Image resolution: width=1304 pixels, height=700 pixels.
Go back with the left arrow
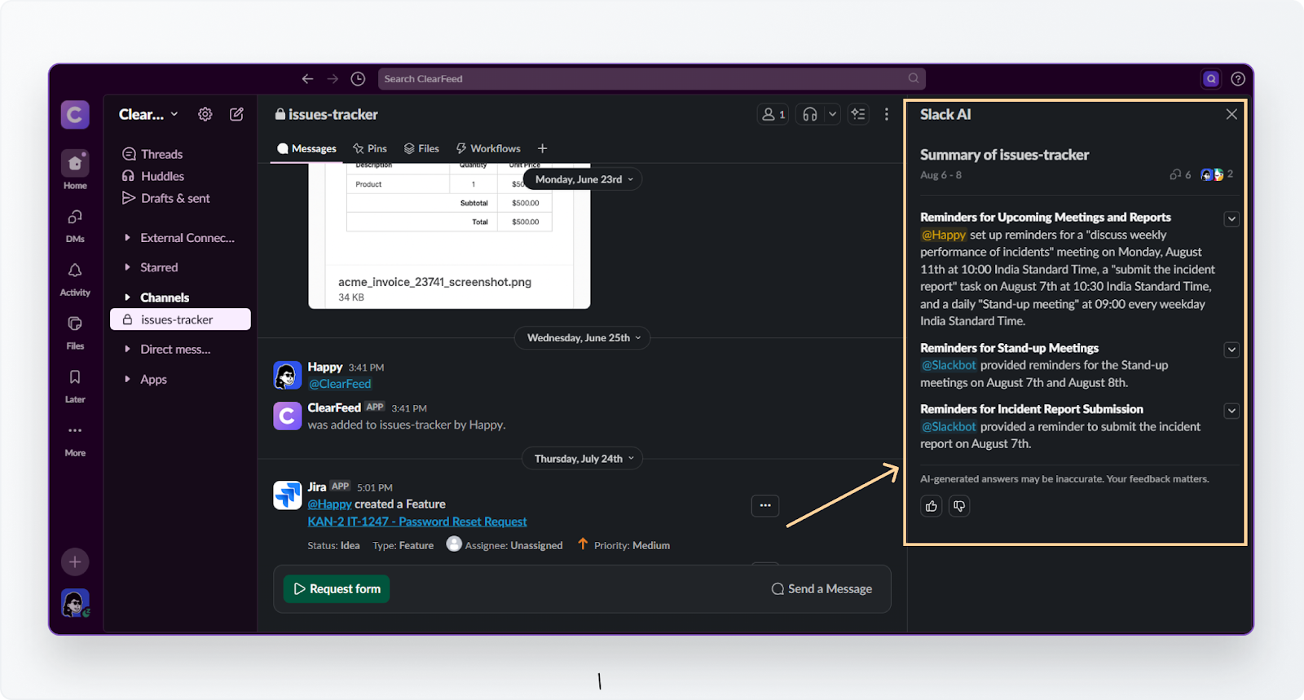[x=307, y=79]
